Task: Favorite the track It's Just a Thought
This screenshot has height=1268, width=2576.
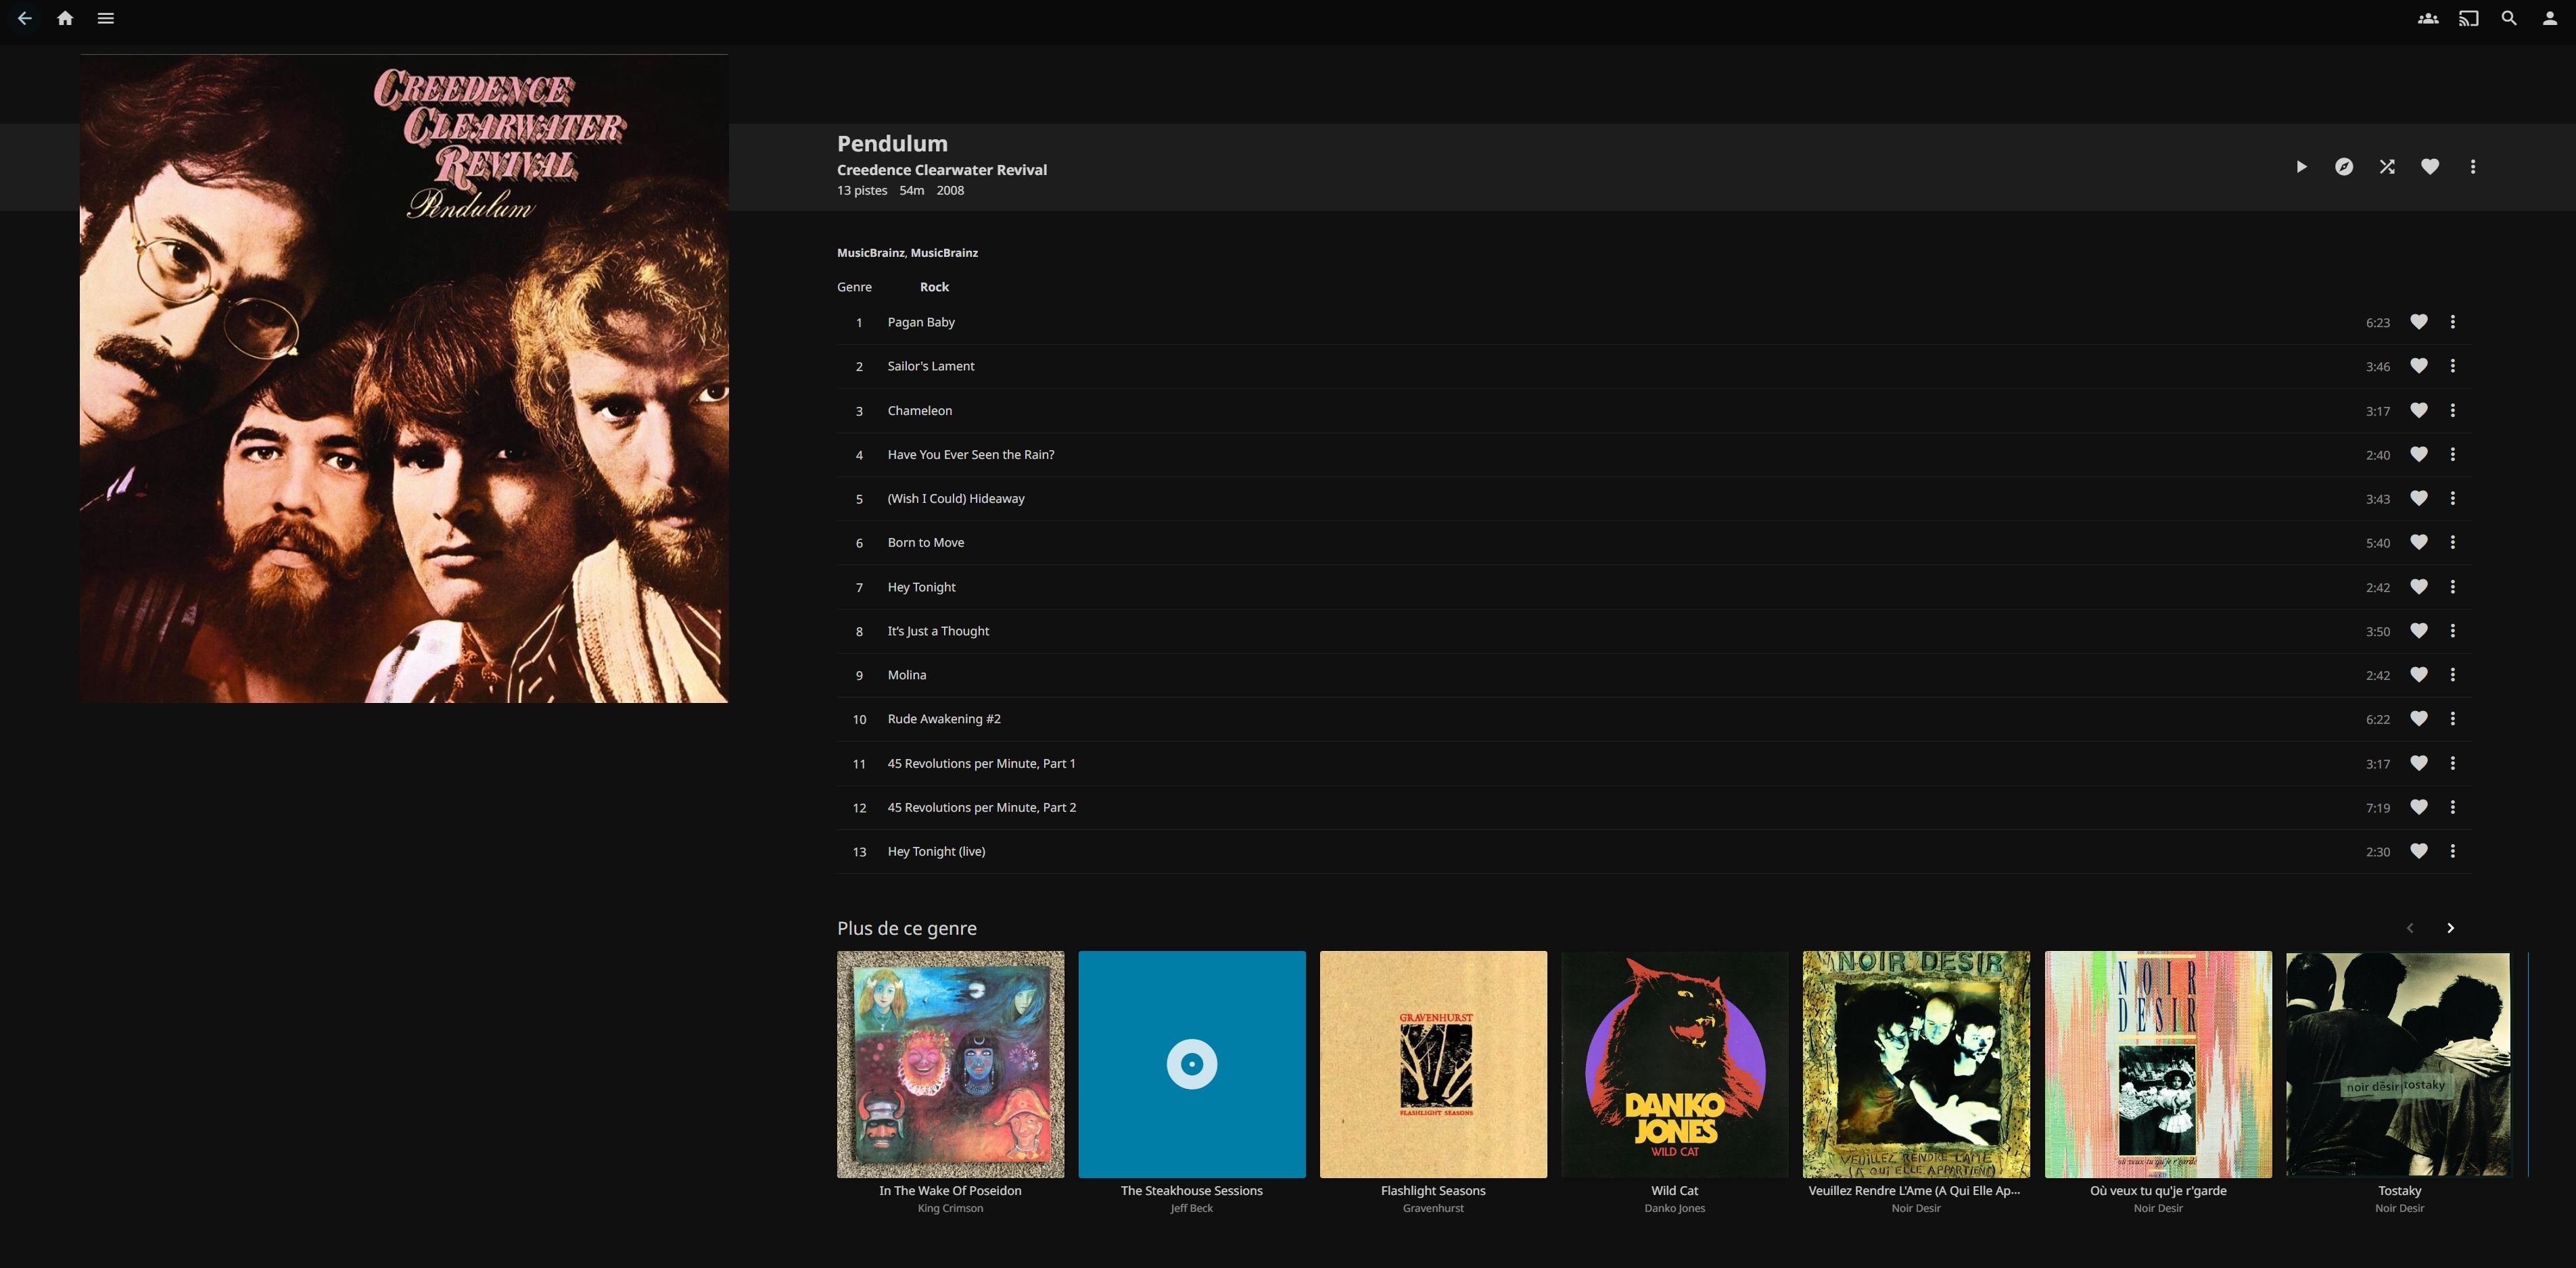Action: click(x=2419, y=631)
